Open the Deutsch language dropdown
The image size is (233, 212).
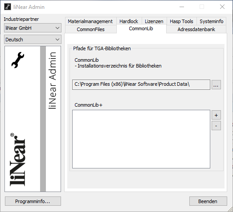click(x=33, y=40)
